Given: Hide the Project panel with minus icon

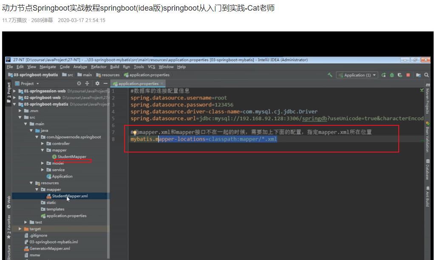Looking at the screenshot, I should 105,83.
